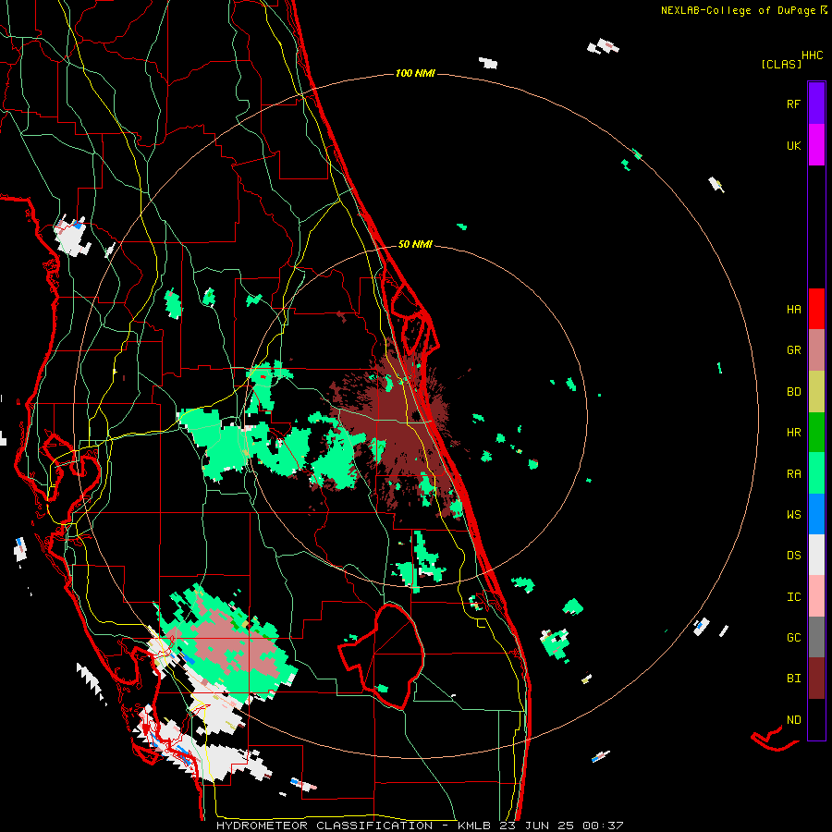This screenshot has width=832, height=832.
Task: Click the 'HR' legend label
Action: click(x=793, y=433)
